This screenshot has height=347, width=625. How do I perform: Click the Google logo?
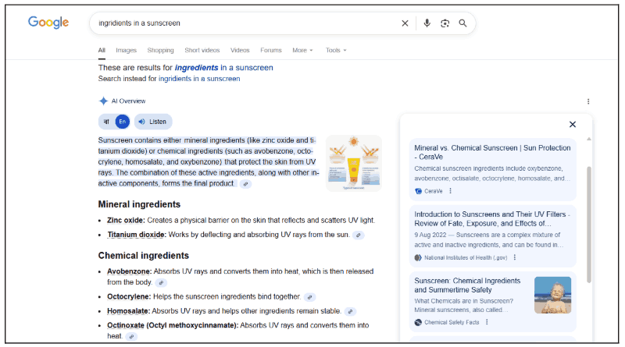pos(48,23)
